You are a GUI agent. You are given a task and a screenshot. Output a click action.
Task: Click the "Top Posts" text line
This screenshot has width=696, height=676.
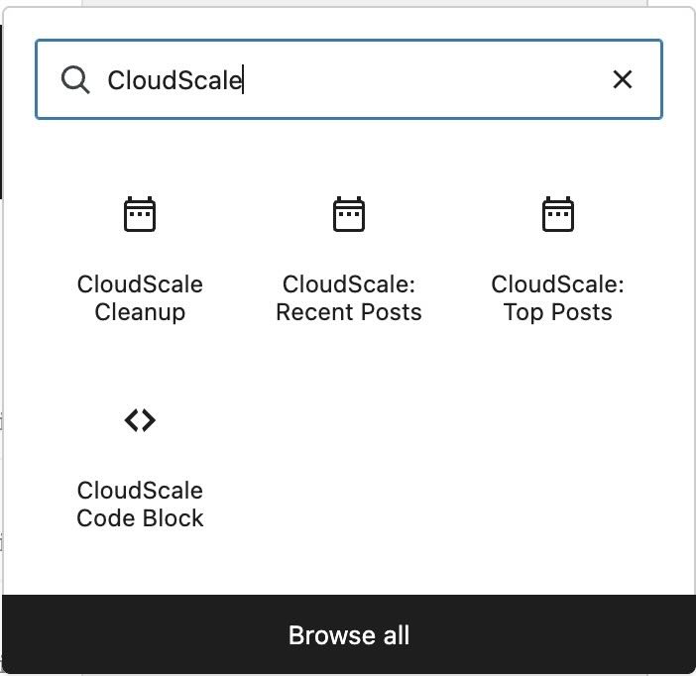pyautogui.click(x=558, y=313)
